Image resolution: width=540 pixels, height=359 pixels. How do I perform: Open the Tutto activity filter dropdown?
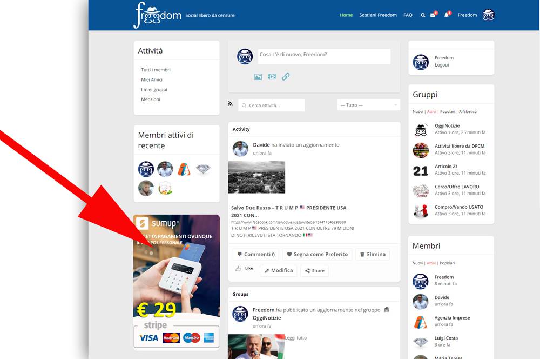click(368, 105)
